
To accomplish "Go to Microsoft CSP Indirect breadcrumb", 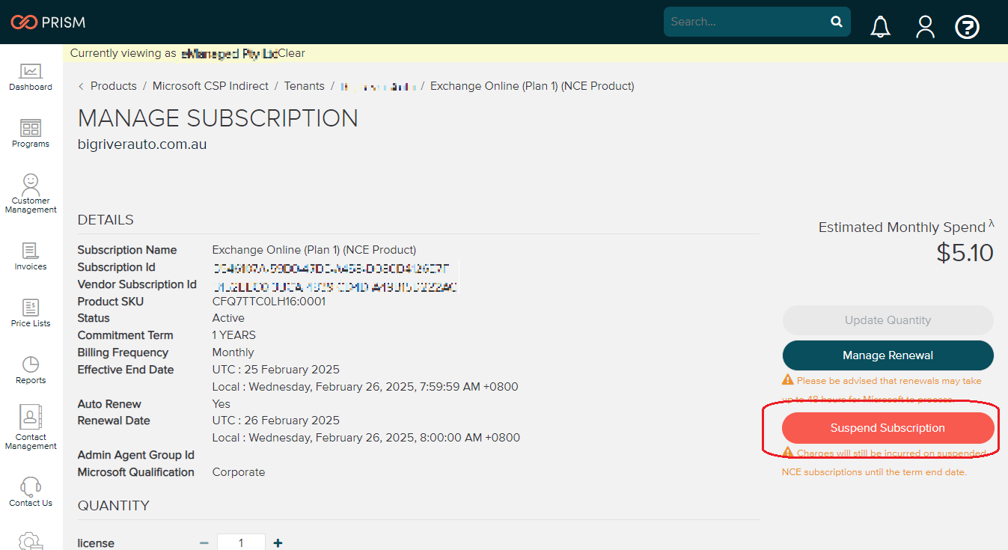I will (210, 86).
